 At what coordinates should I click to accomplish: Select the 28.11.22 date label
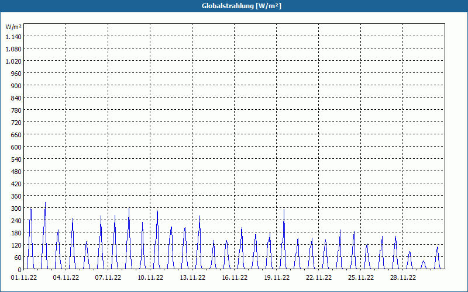point(402,278)
